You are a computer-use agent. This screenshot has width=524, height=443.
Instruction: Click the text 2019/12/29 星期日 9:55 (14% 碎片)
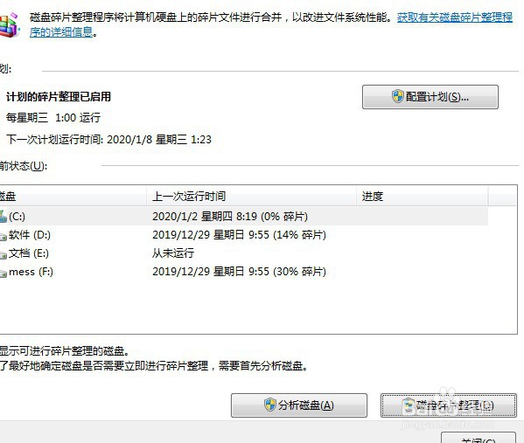(x=239, y=235)
